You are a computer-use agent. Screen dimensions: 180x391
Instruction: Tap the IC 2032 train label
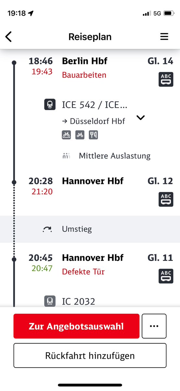[79, 301]
